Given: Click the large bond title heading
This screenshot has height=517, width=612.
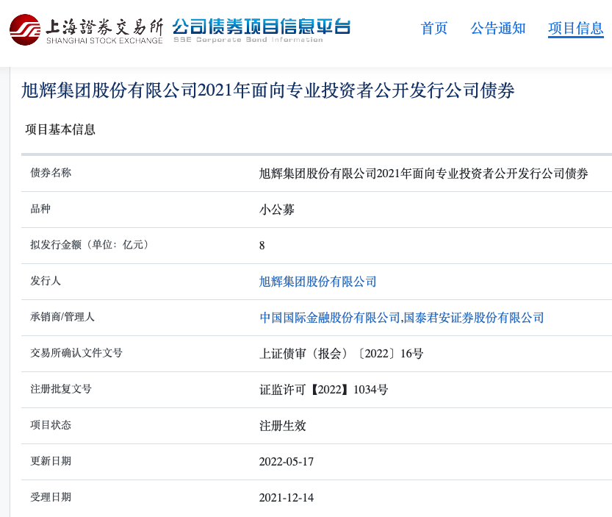Looking at the screenshot, I should 267,90.
